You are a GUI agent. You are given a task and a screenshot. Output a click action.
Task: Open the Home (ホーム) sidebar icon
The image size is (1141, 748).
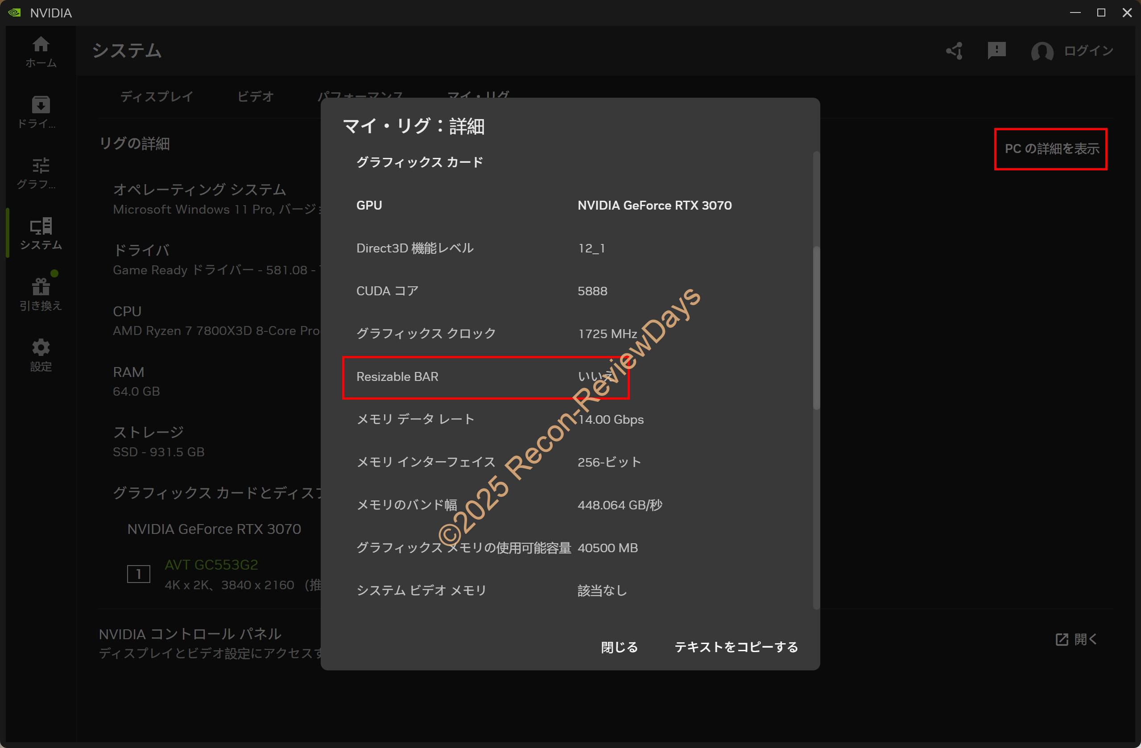pos(41,51)
